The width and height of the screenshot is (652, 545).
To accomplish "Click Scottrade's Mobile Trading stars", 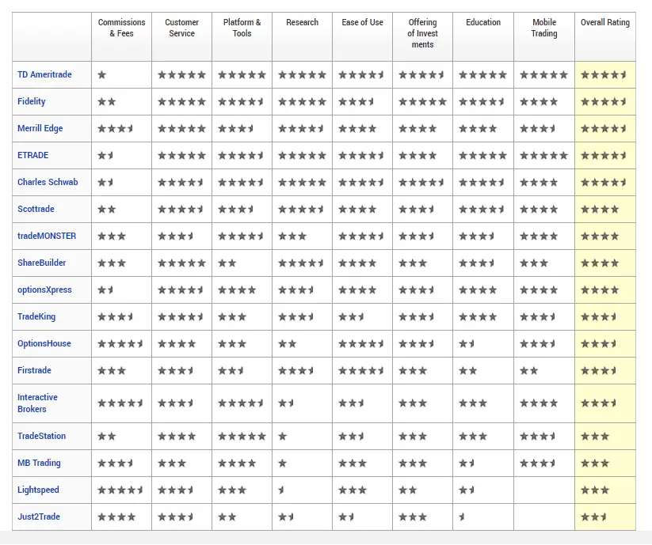I will [543, 209].
